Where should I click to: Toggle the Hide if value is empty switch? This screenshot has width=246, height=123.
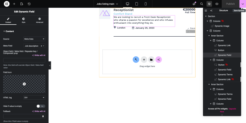[41, 106]
